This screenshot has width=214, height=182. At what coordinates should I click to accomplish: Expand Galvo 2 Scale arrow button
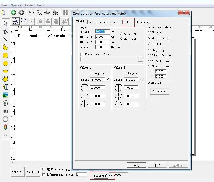142,79
